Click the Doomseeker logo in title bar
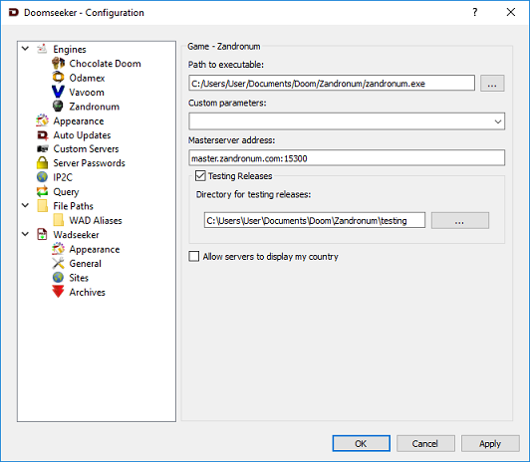 click(14, 13)
